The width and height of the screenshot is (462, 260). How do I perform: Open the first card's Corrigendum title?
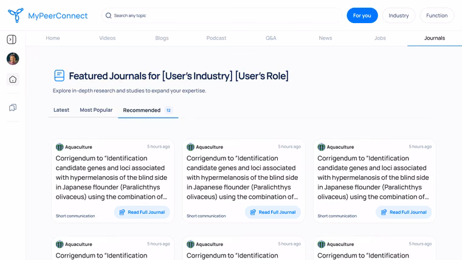[x=112, y=177]
